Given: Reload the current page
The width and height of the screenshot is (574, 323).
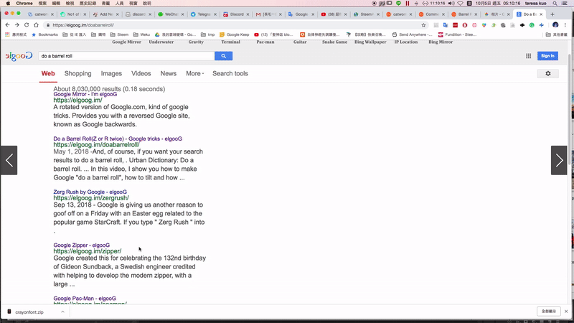Looking at the screenshot, I should pos(27,25).
